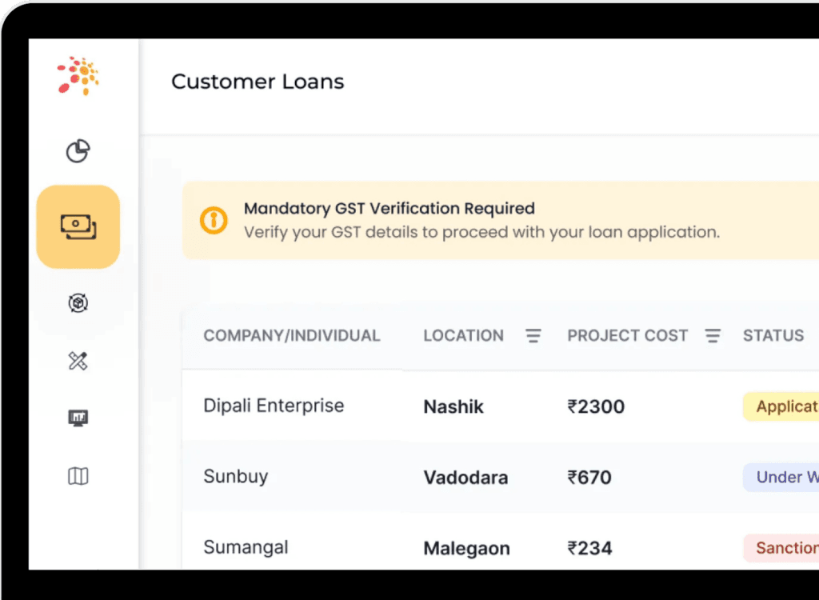Open the Sunbuy loan row

(236, 477)
